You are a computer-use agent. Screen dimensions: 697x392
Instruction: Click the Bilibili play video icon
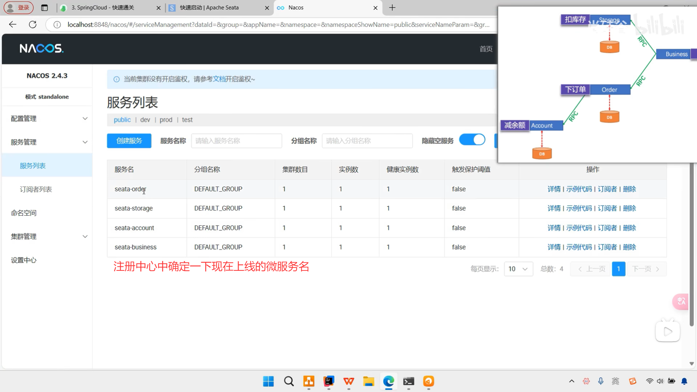[667, 331]
